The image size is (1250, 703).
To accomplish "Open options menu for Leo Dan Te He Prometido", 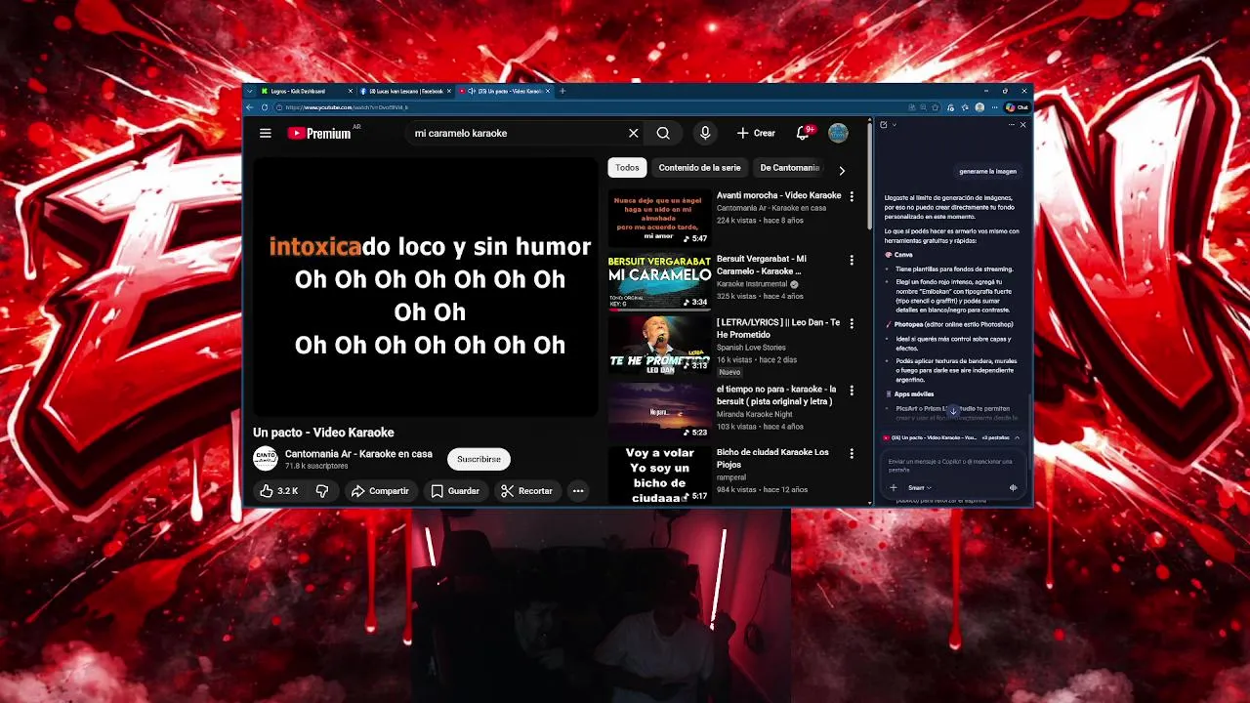I will pos(852,324).
